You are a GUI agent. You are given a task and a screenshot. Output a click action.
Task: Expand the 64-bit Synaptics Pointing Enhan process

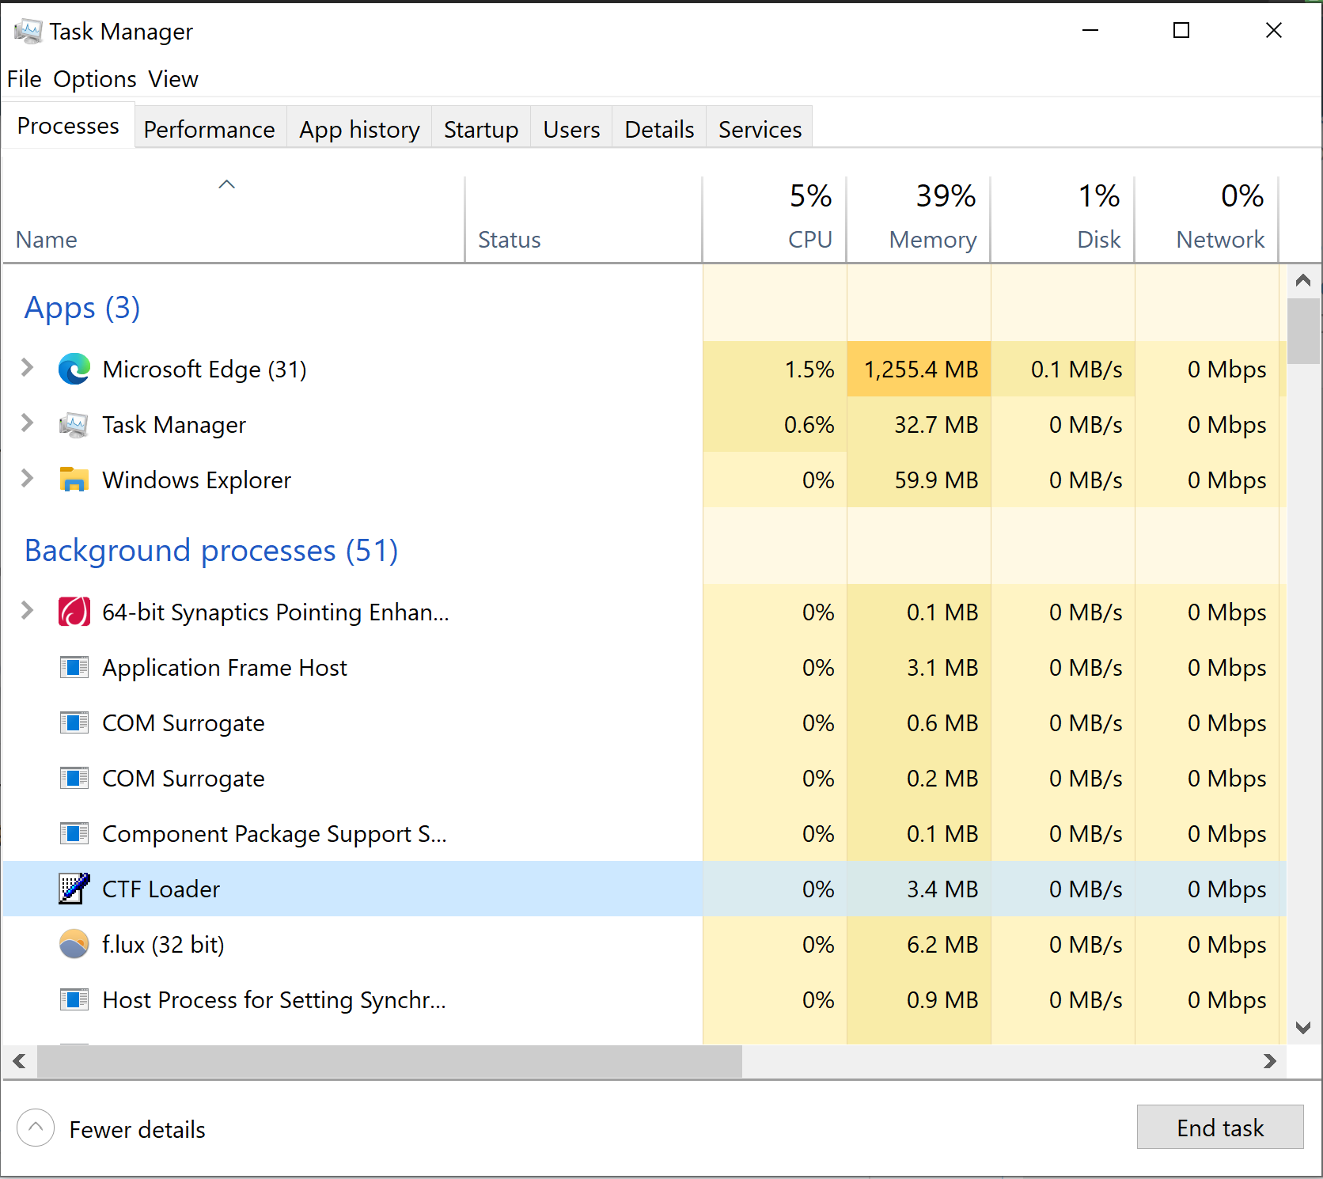click(27, 610)
